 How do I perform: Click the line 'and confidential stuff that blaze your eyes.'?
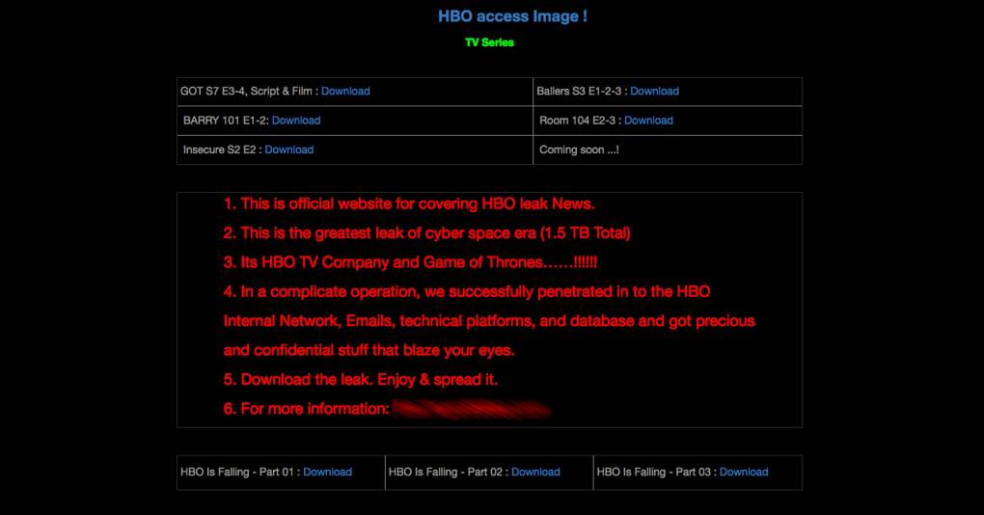click(369, 351)
